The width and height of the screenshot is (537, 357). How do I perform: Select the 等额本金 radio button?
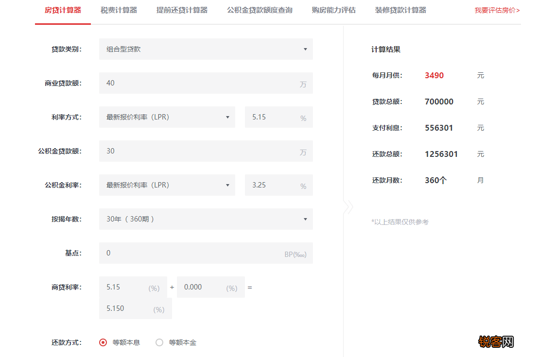pyautogui.click(x=159, y=342)
